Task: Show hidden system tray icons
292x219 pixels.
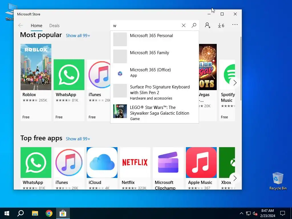Action: pyautogui.click(x=241, y=213)
